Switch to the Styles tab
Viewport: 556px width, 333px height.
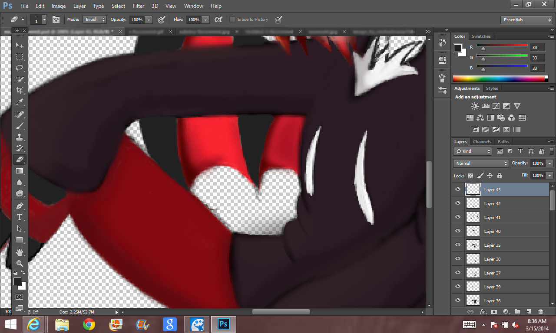492,88
